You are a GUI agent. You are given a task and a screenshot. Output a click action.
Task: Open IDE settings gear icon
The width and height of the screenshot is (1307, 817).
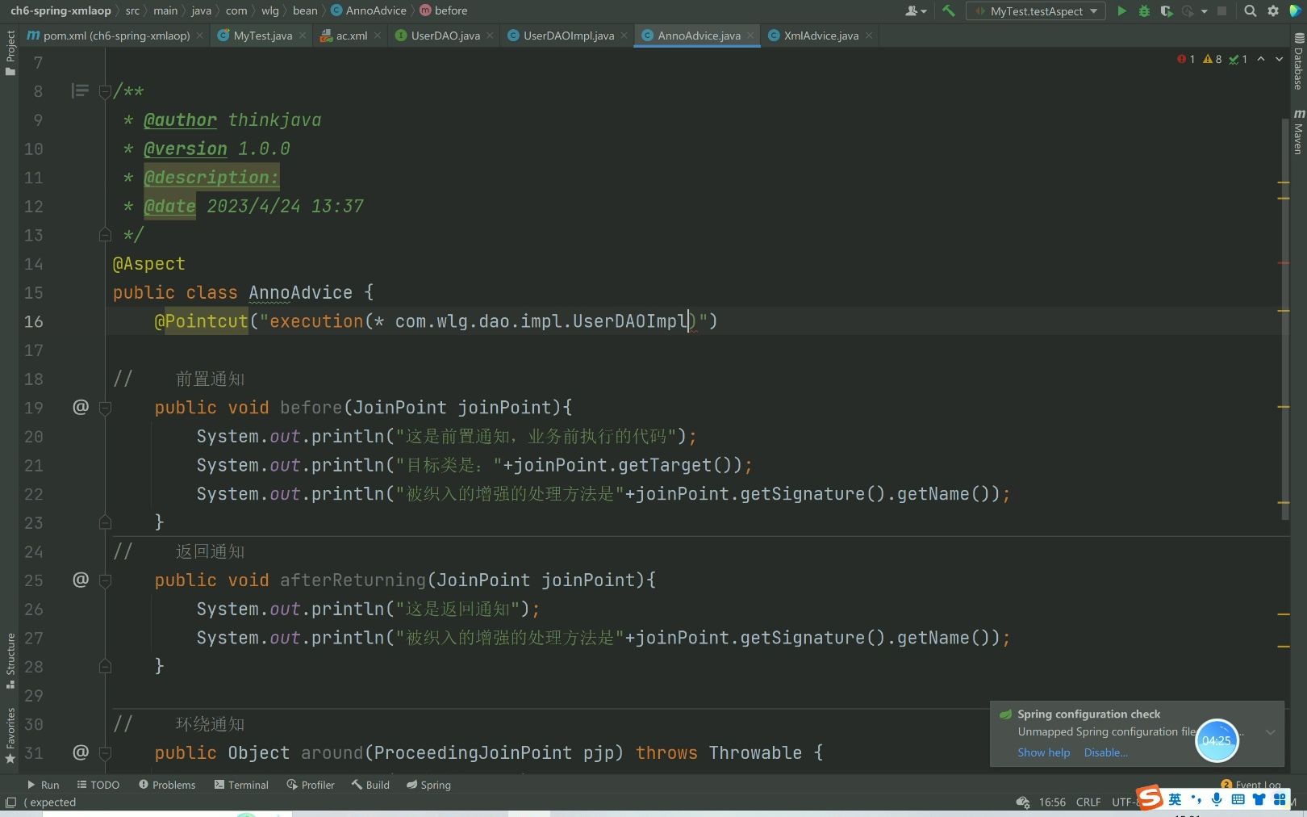coord(1273,11)
